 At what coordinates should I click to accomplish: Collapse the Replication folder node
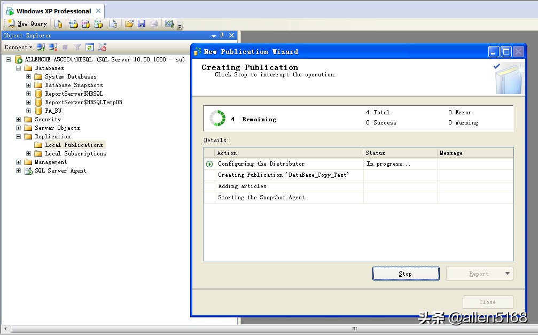pos(19,137)
